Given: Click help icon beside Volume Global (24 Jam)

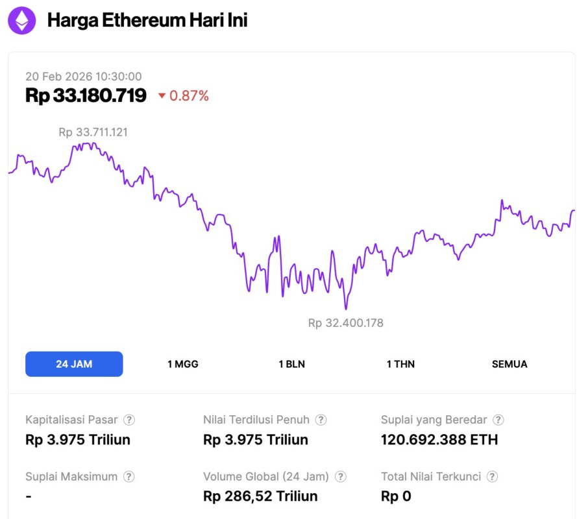Looking at the screenshot, I should click(340, 477).
